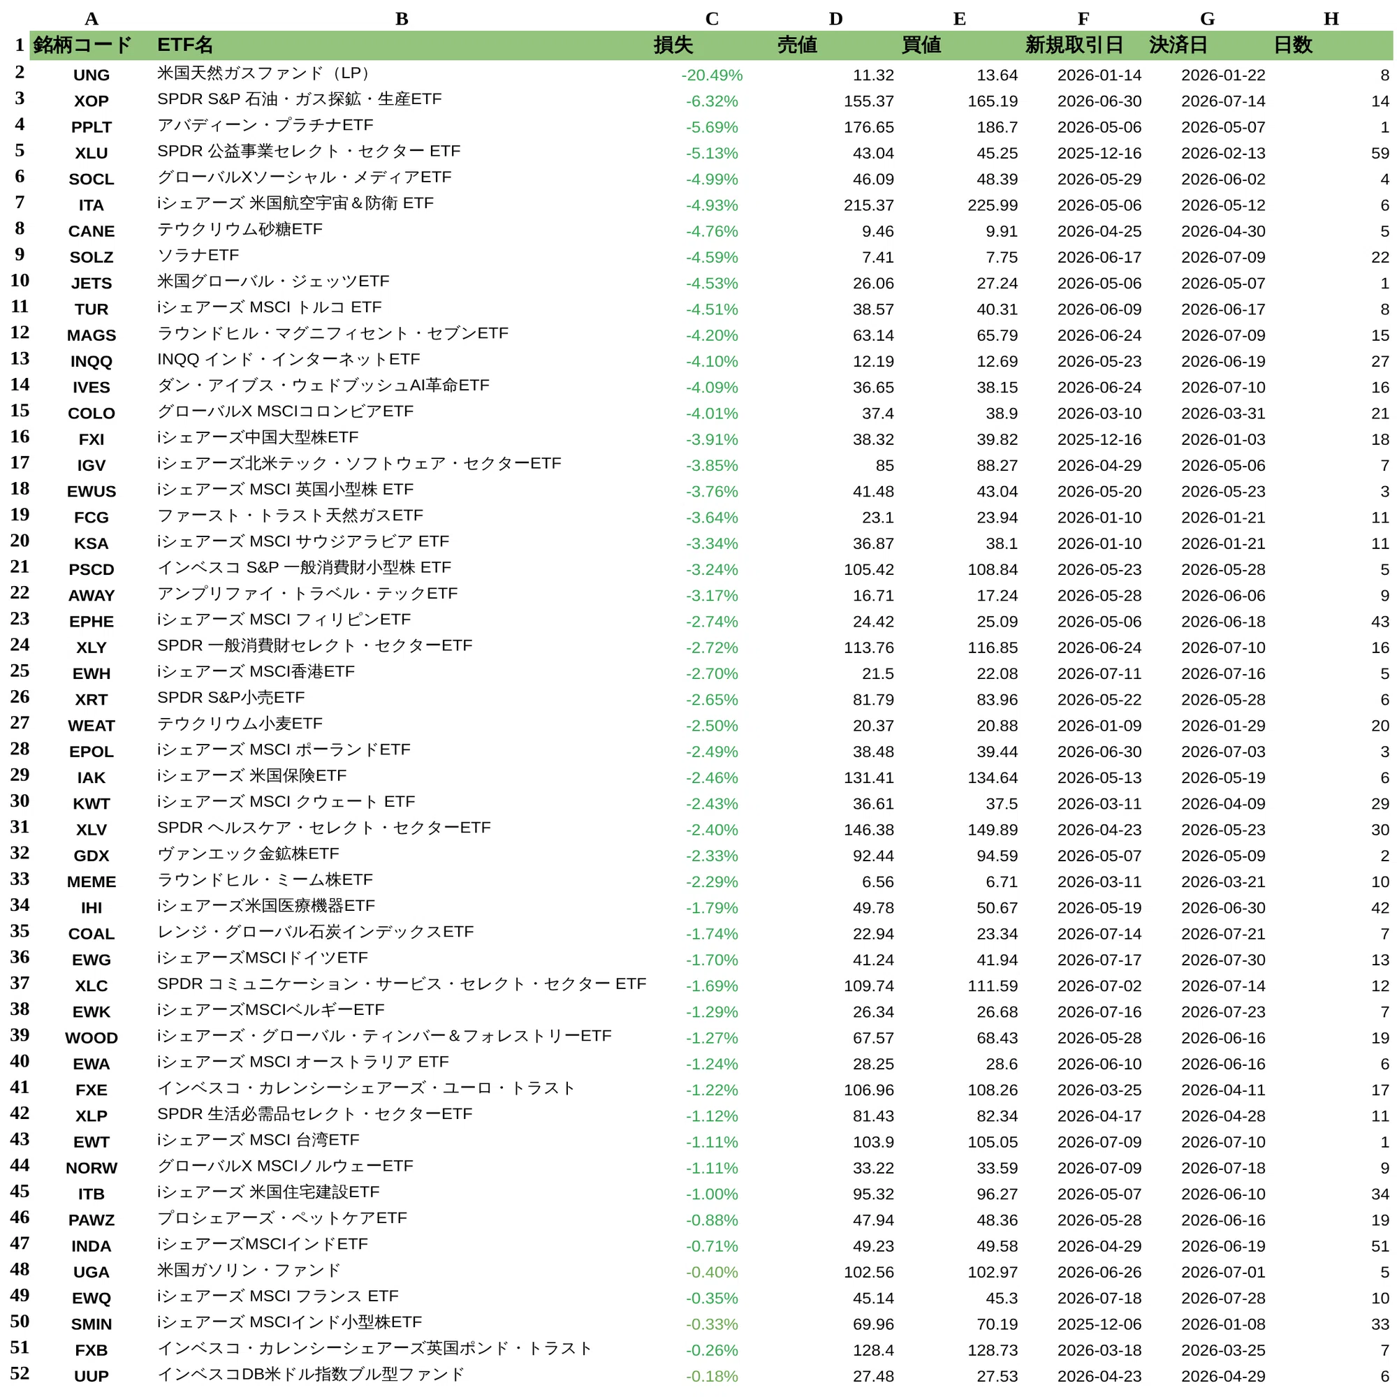Select the COAL ticker cell
The width and height of the screenshot is (1397, 1397).
coord(91,933)
